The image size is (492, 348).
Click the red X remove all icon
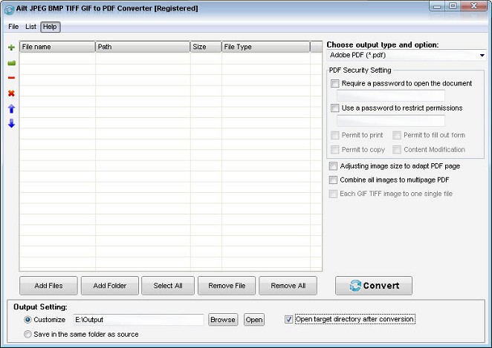click(x=11, y=93)
